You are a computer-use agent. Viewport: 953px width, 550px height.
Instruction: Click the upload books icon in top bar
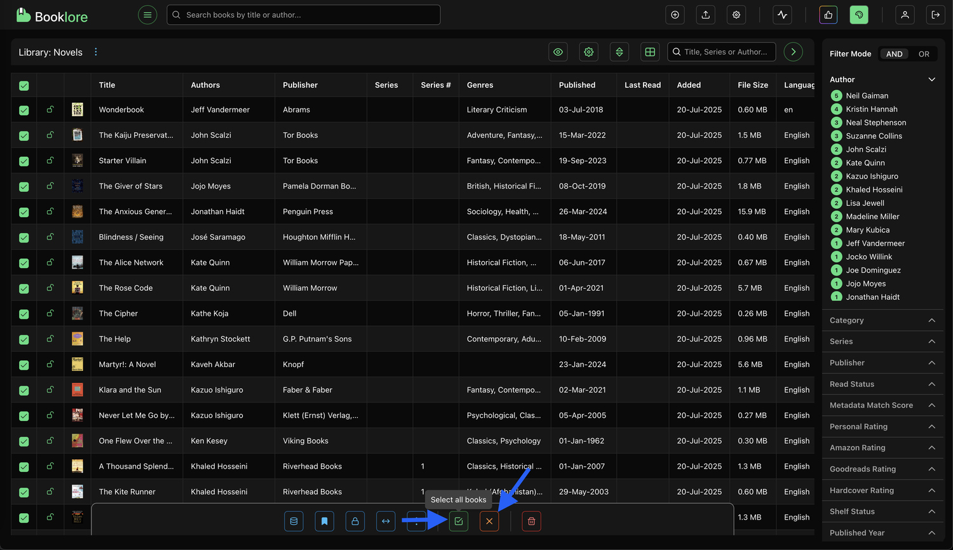click(705, 15)
